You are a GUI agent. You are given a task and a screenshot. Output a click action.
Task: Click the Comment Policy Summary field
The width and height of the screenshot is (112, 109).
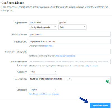pyautogui.click(x=69, y=62)
